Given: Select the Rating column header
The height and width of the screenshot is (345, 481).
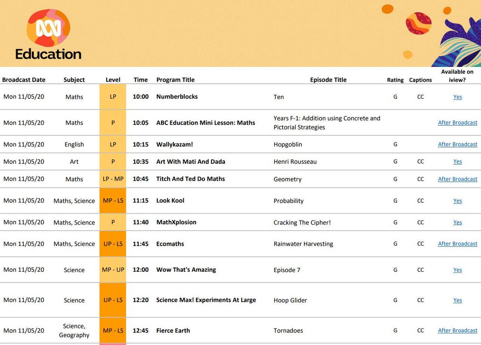Looking at the screenshot, I should (x=395, y=80).
